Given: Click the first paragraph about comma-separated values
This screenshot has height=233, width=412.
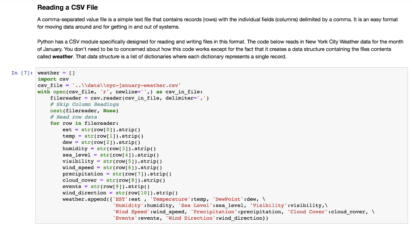Looking at the screenshot, I should (218, 23).
